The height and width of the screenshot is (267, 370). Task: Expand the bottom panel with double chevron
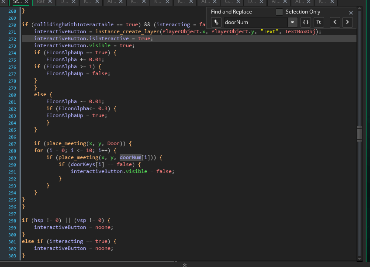185,264
